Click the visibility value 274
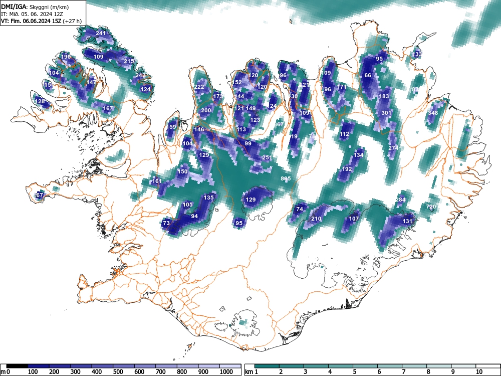Viewport: 501px width, 376px height. pyautogui.click(x=393, y=148)
